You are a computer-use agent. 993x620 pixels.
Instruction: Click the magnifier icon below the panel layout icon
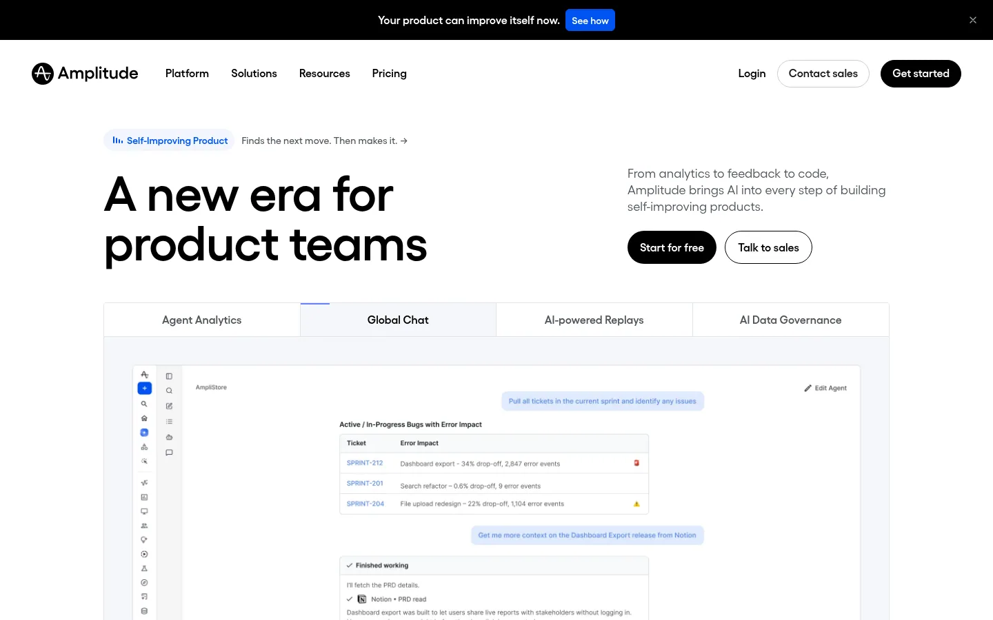coord(169,391)
